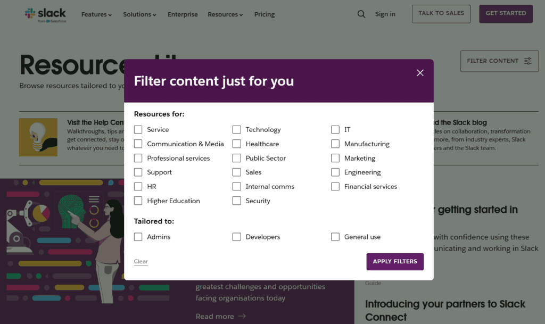Close the filter content dialog

click(420, 72)
